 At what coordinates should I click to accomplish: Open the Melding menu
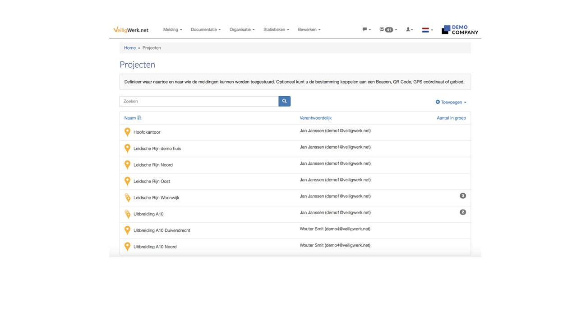click(x=172, y=30)
